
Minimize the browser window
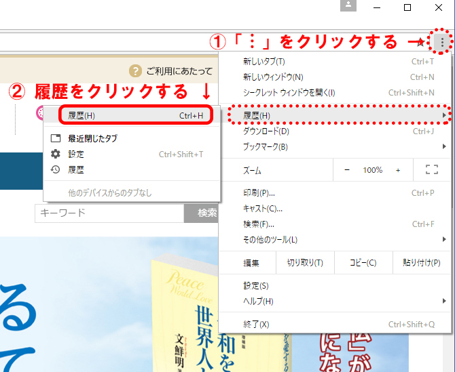(x=377, y=7)
